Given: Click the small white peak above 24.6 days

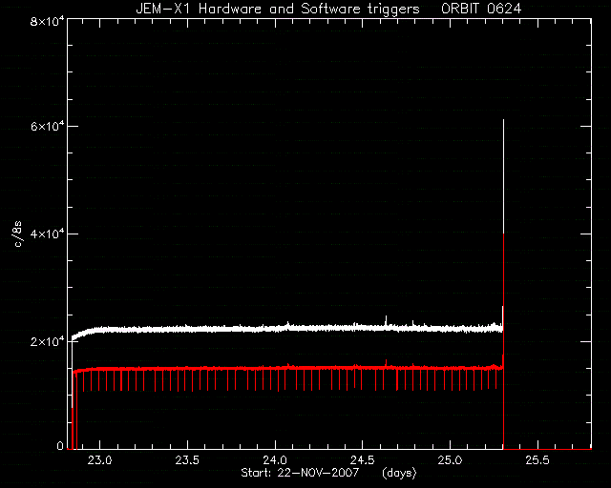Looking at the screenshot, I should (x=386, y=317).
